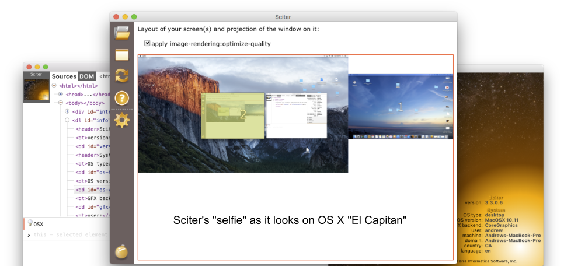564x266 pixels.
Task: Click the country value "CA"
Action: pos(489,246)
